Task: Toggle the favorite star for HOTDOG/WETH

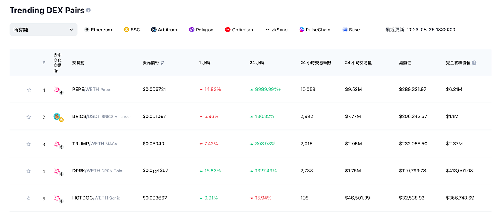Action: [x=29, y=198]
